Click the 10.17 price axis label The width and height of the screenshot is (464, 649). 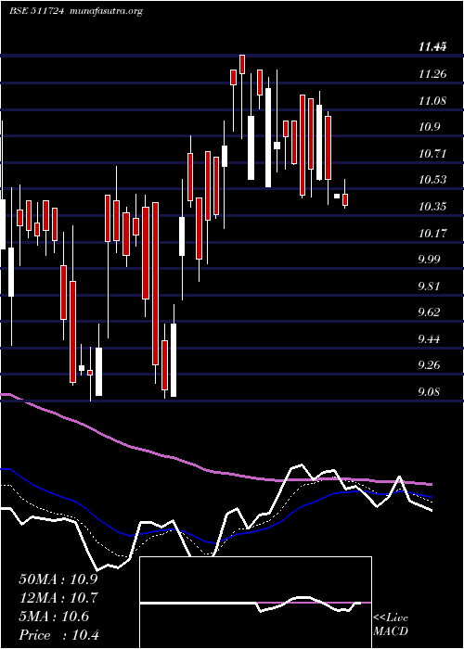click(432, 233)
